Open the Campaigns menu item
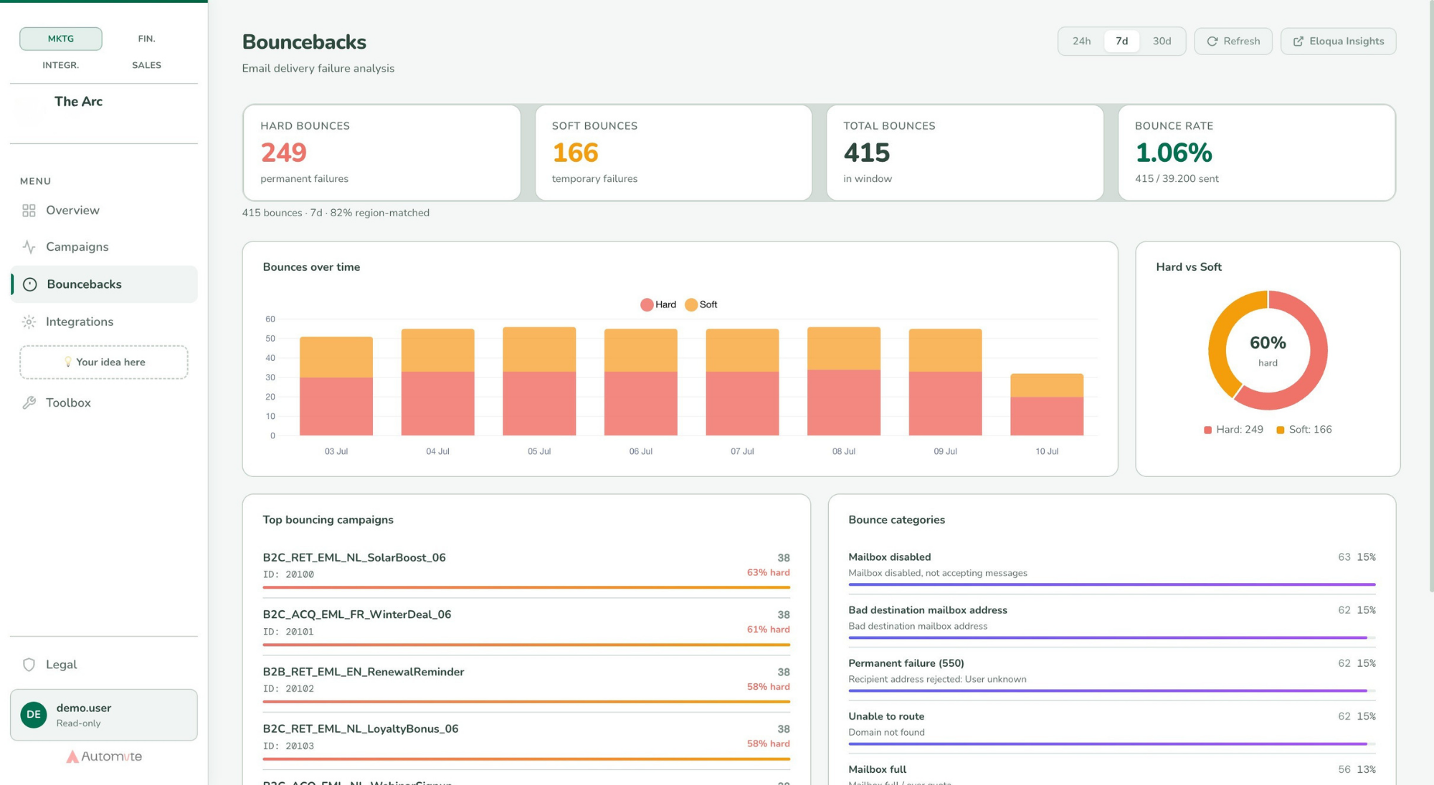 (x=104, y=247)
